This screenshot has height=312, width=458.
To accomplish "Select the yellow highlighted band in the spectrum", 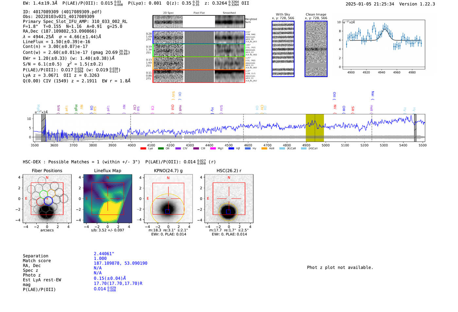I will [315, 128].
